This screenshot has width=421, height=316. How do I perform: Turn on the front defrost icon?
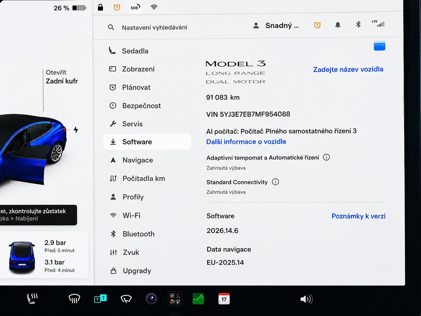point(74,299)
